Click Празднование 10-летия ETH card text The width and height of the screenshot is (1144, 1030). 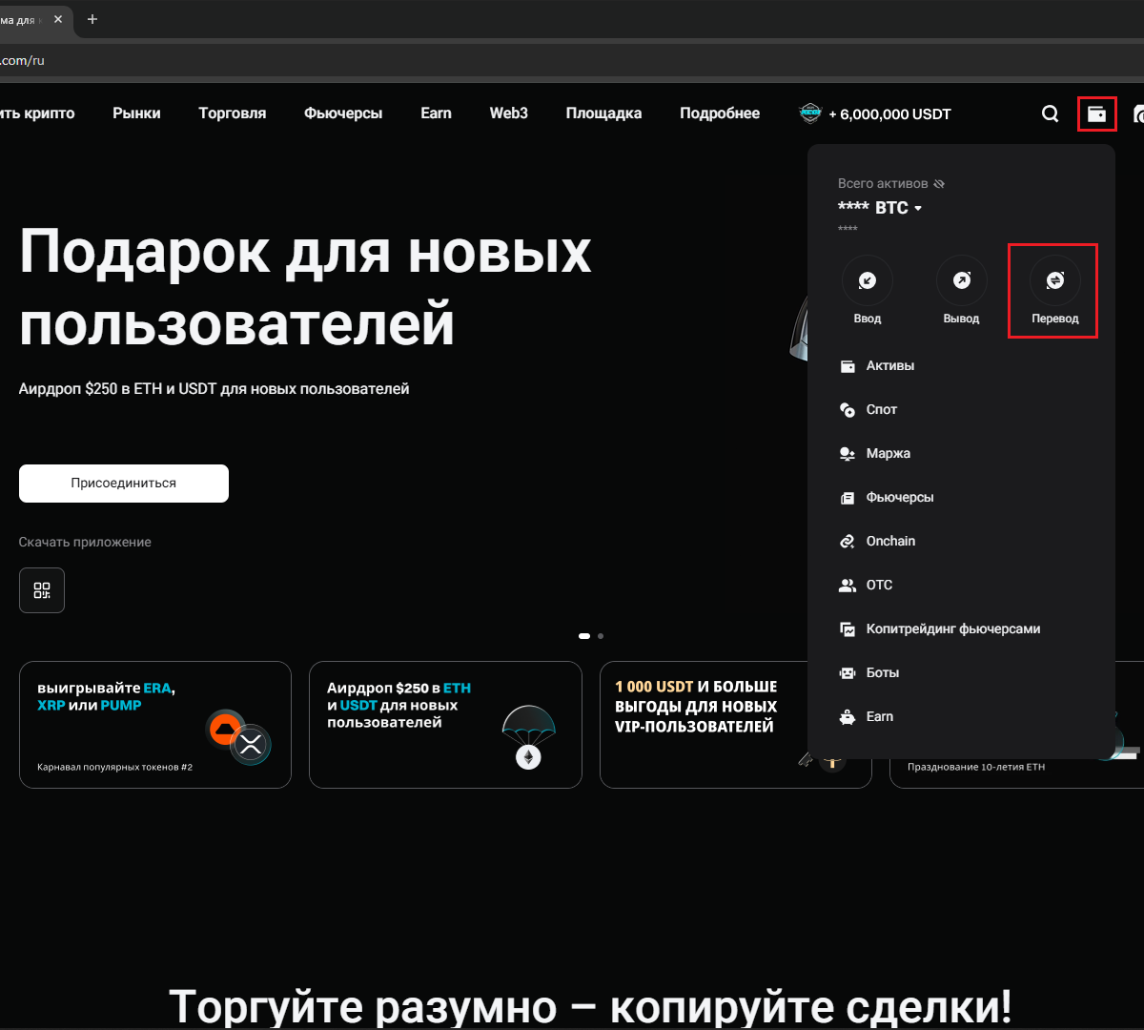point(976,767)
